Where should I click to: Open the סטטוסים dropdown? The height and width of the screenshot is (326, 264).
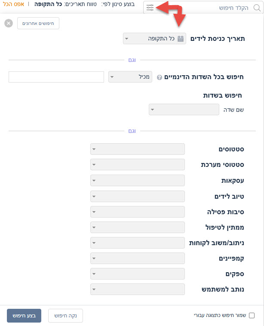pos(138,149)
